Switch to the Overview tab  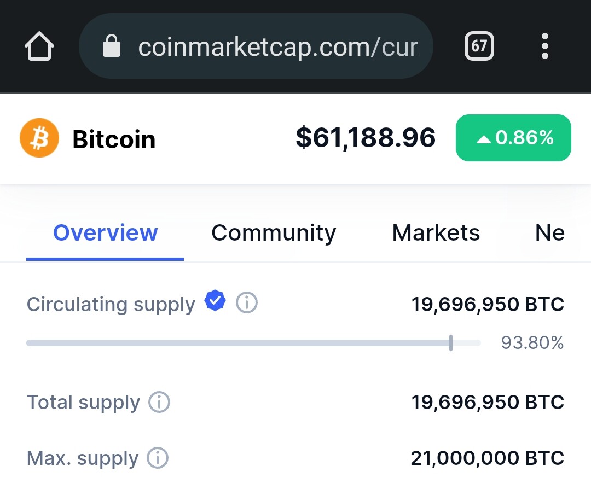(x=105, y=232)
